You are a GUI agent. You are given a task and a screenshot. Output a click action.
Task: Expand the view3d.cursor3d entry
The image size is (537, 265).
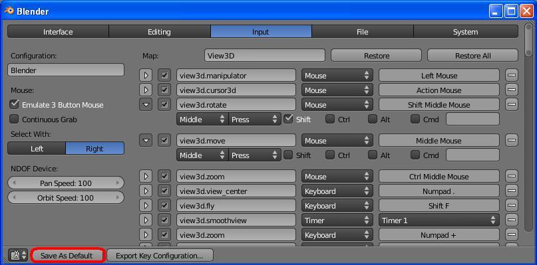tap(146, 90)
